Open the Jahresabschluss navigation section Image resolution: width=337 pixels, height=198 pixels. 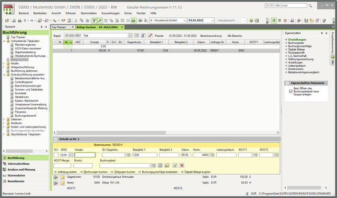18,164
